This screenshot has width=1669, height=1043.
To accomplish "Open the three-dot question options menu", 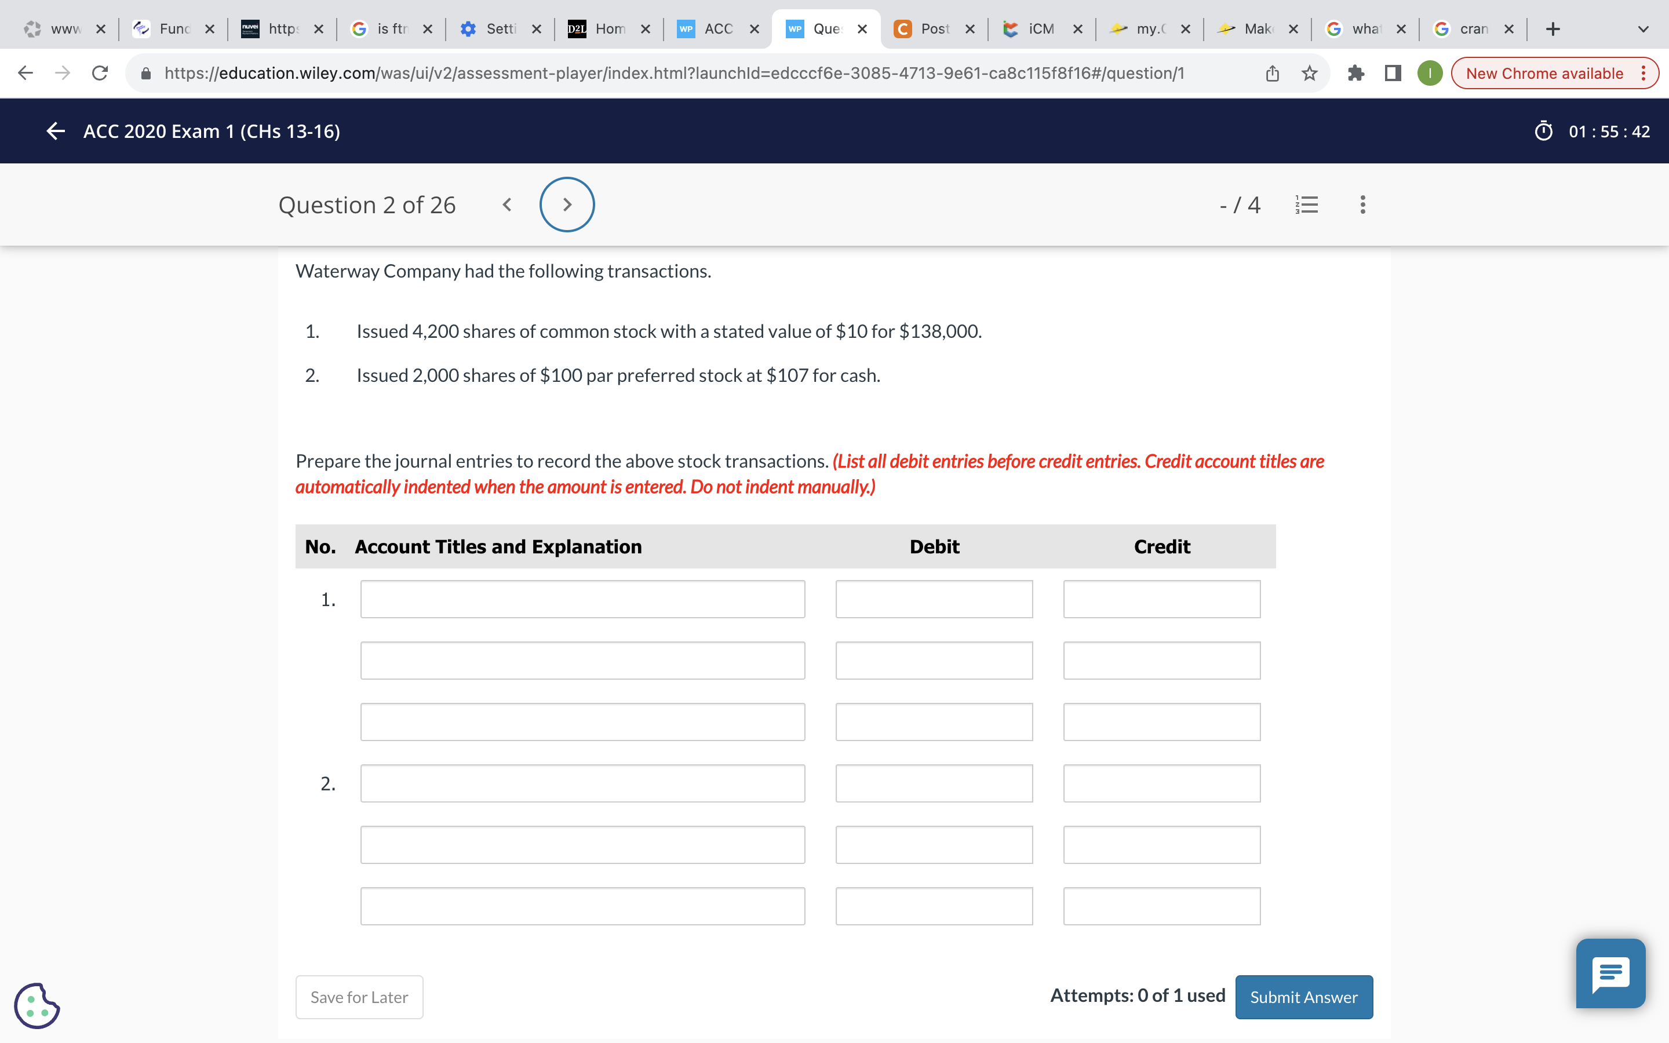I will [1362, 205].
